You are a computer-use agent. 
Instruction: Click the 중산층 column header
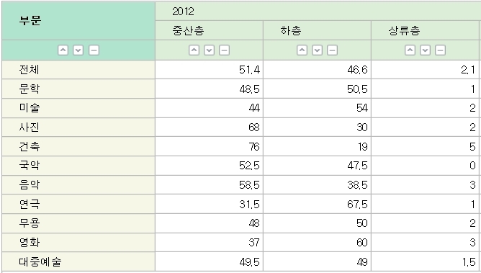(210, 30)
